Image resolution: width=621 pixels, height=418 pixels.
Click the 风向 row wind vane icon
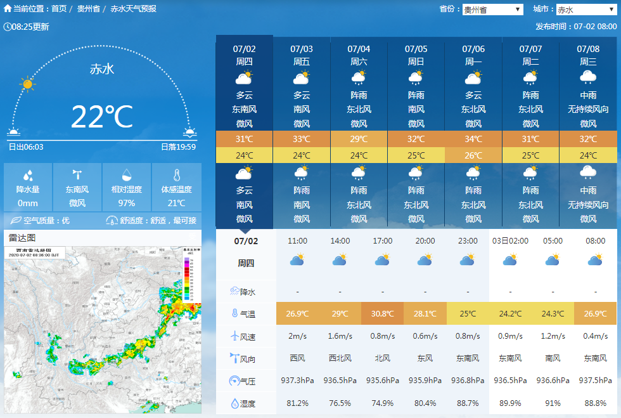click(234, 358)
